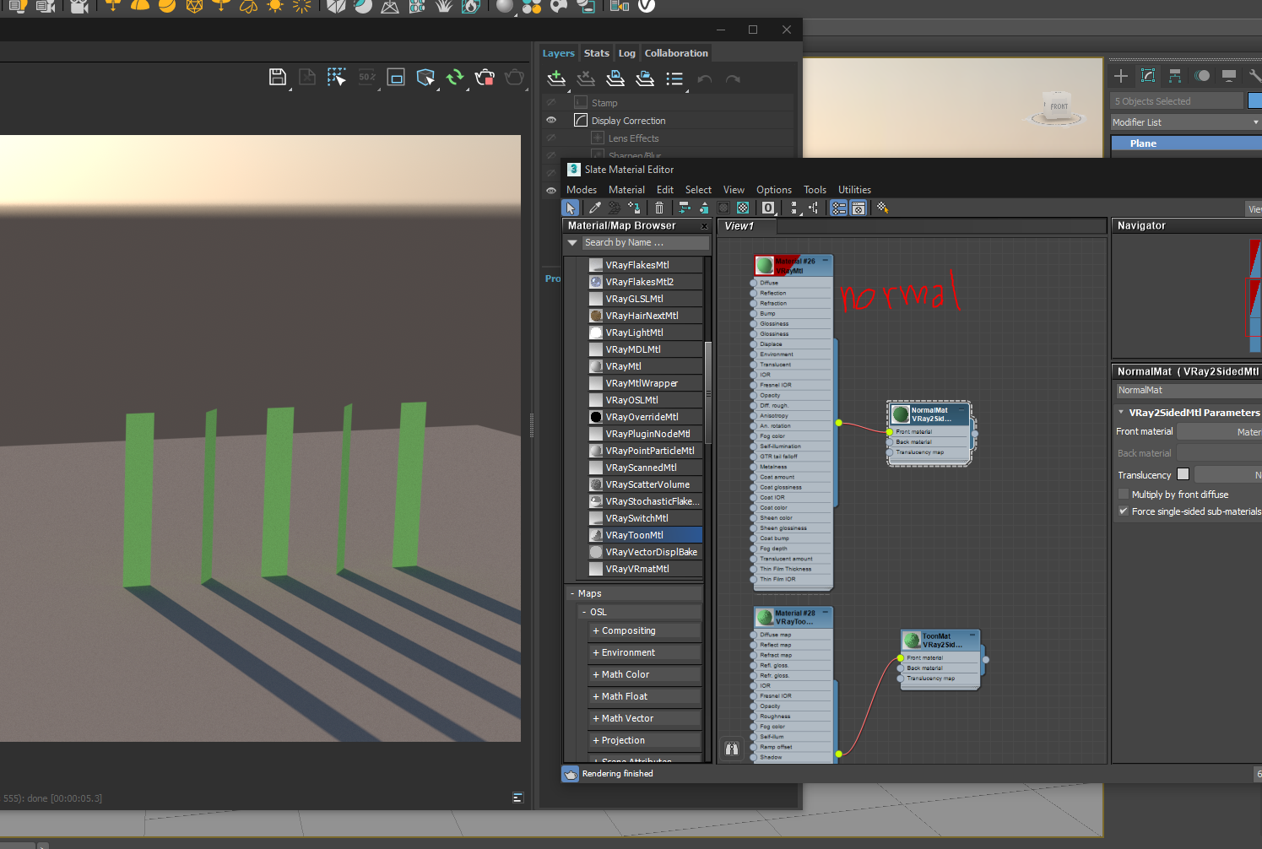
Task: Select NormalMat VRay2SidedMtl node
Action: click(929, 414)
